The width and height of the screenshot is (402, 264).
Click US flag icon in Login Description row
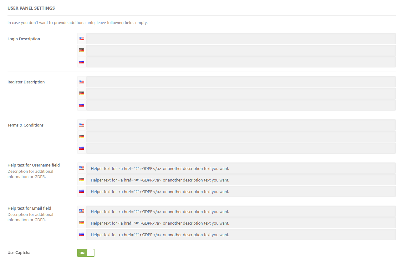pyautogui.click(x=82, y=39)
